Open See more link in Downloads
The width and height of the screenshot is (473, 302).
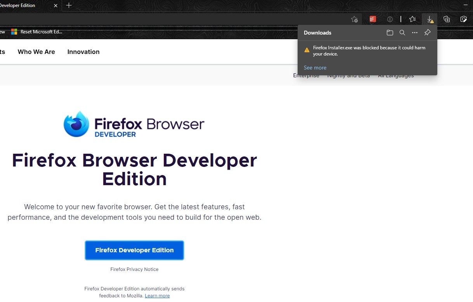click(x=315, y=68)
